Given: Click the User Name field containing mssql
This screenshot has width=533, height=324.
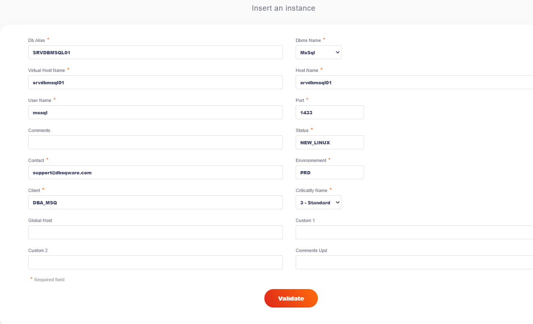Looking at the screenshot, I should click(155, 112).
